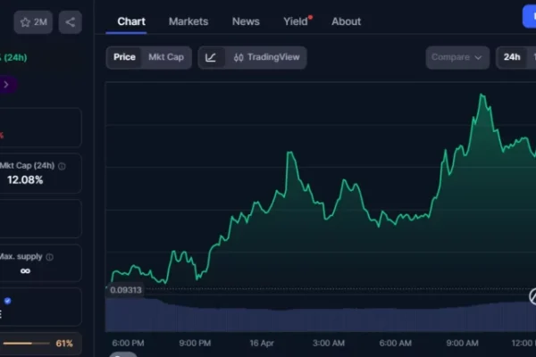The image size is (536, 357).
Task: Switch to the Markets tab
Action: 188,21
